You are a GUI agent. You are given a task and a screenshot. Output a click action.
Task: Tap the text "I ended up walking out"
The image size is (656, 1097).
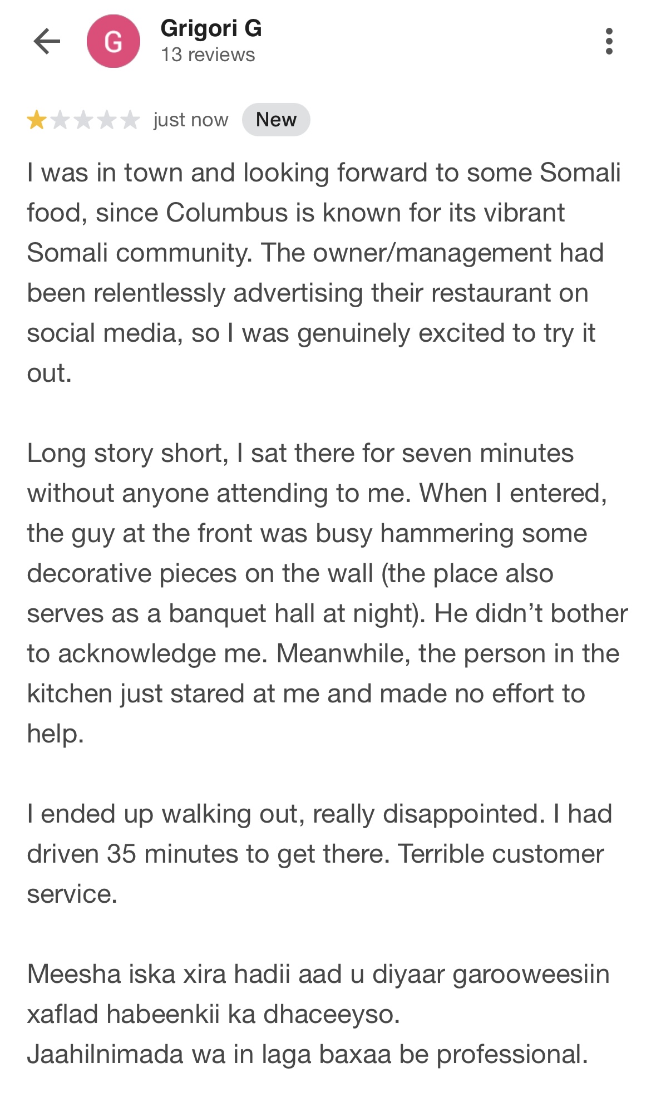pyautogui.click(x=167, y=814)
